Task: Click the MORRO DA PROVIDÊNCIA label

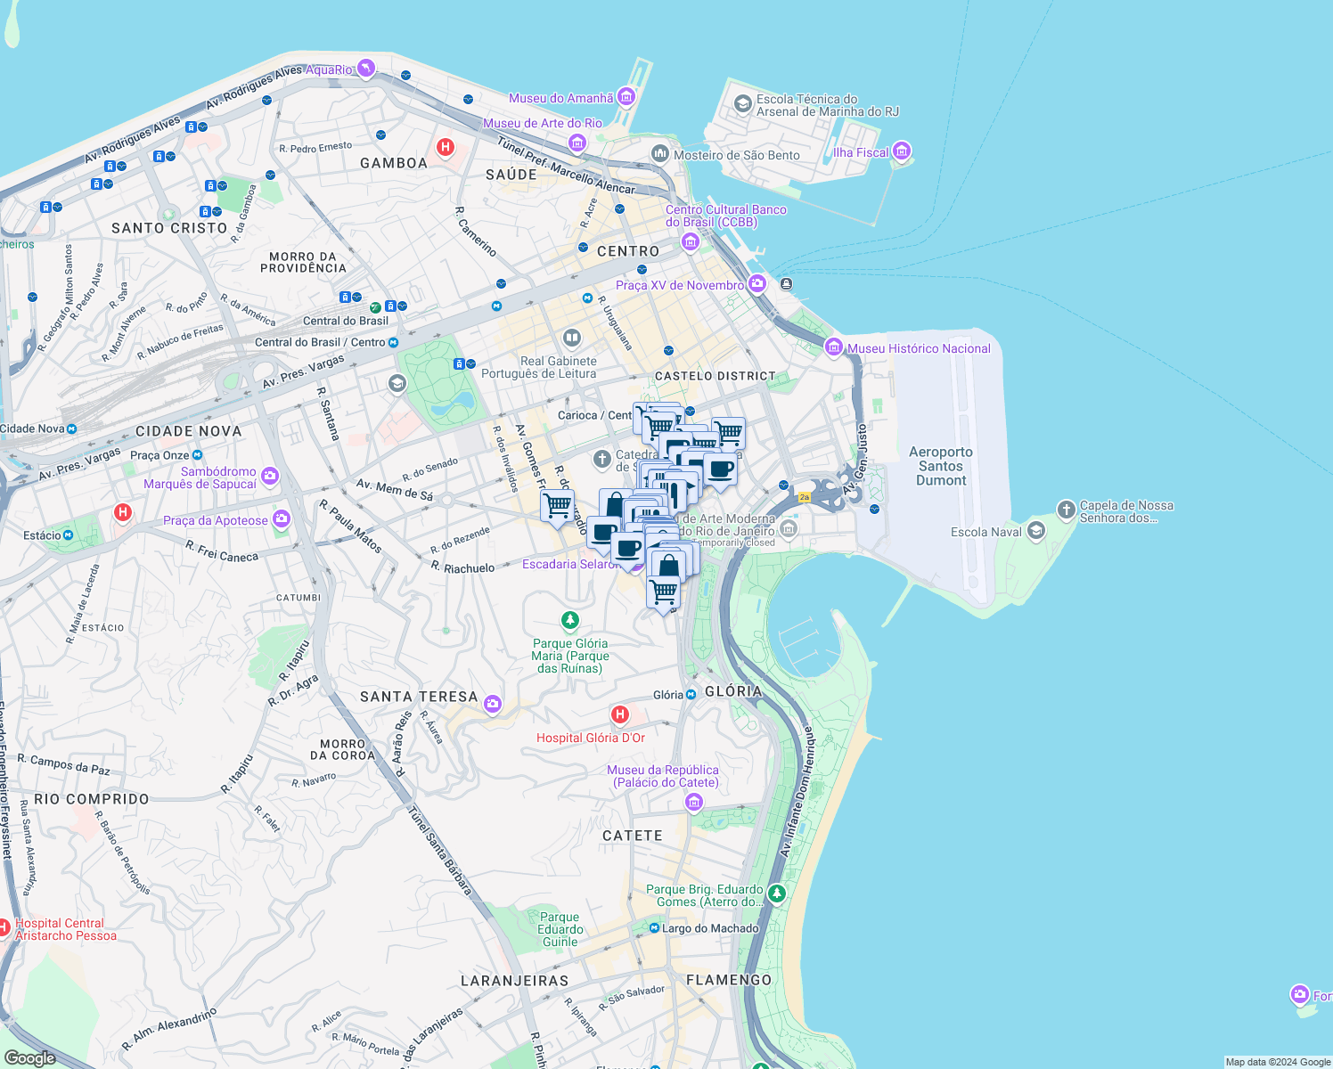Action: tap(303, 262)
